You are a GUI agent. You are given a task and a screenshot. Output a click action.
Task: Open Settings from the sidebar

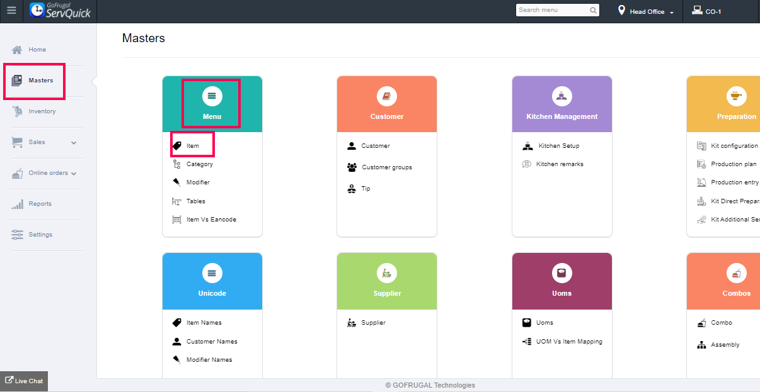coord(40,235)
